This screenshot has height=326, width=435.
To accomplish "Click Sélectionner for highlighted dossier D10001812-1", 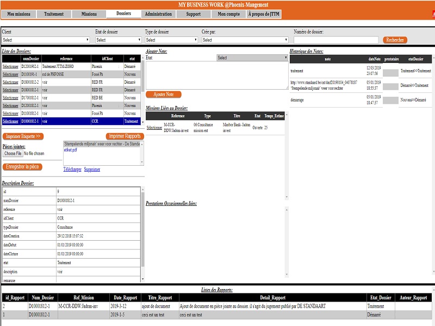I will click(x=10, y=121).
